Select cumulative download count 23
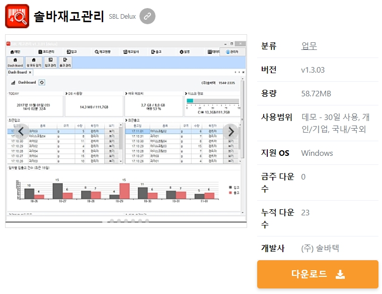Image resolution: width=382 pixels, height=294 pixels. (305, 213)
